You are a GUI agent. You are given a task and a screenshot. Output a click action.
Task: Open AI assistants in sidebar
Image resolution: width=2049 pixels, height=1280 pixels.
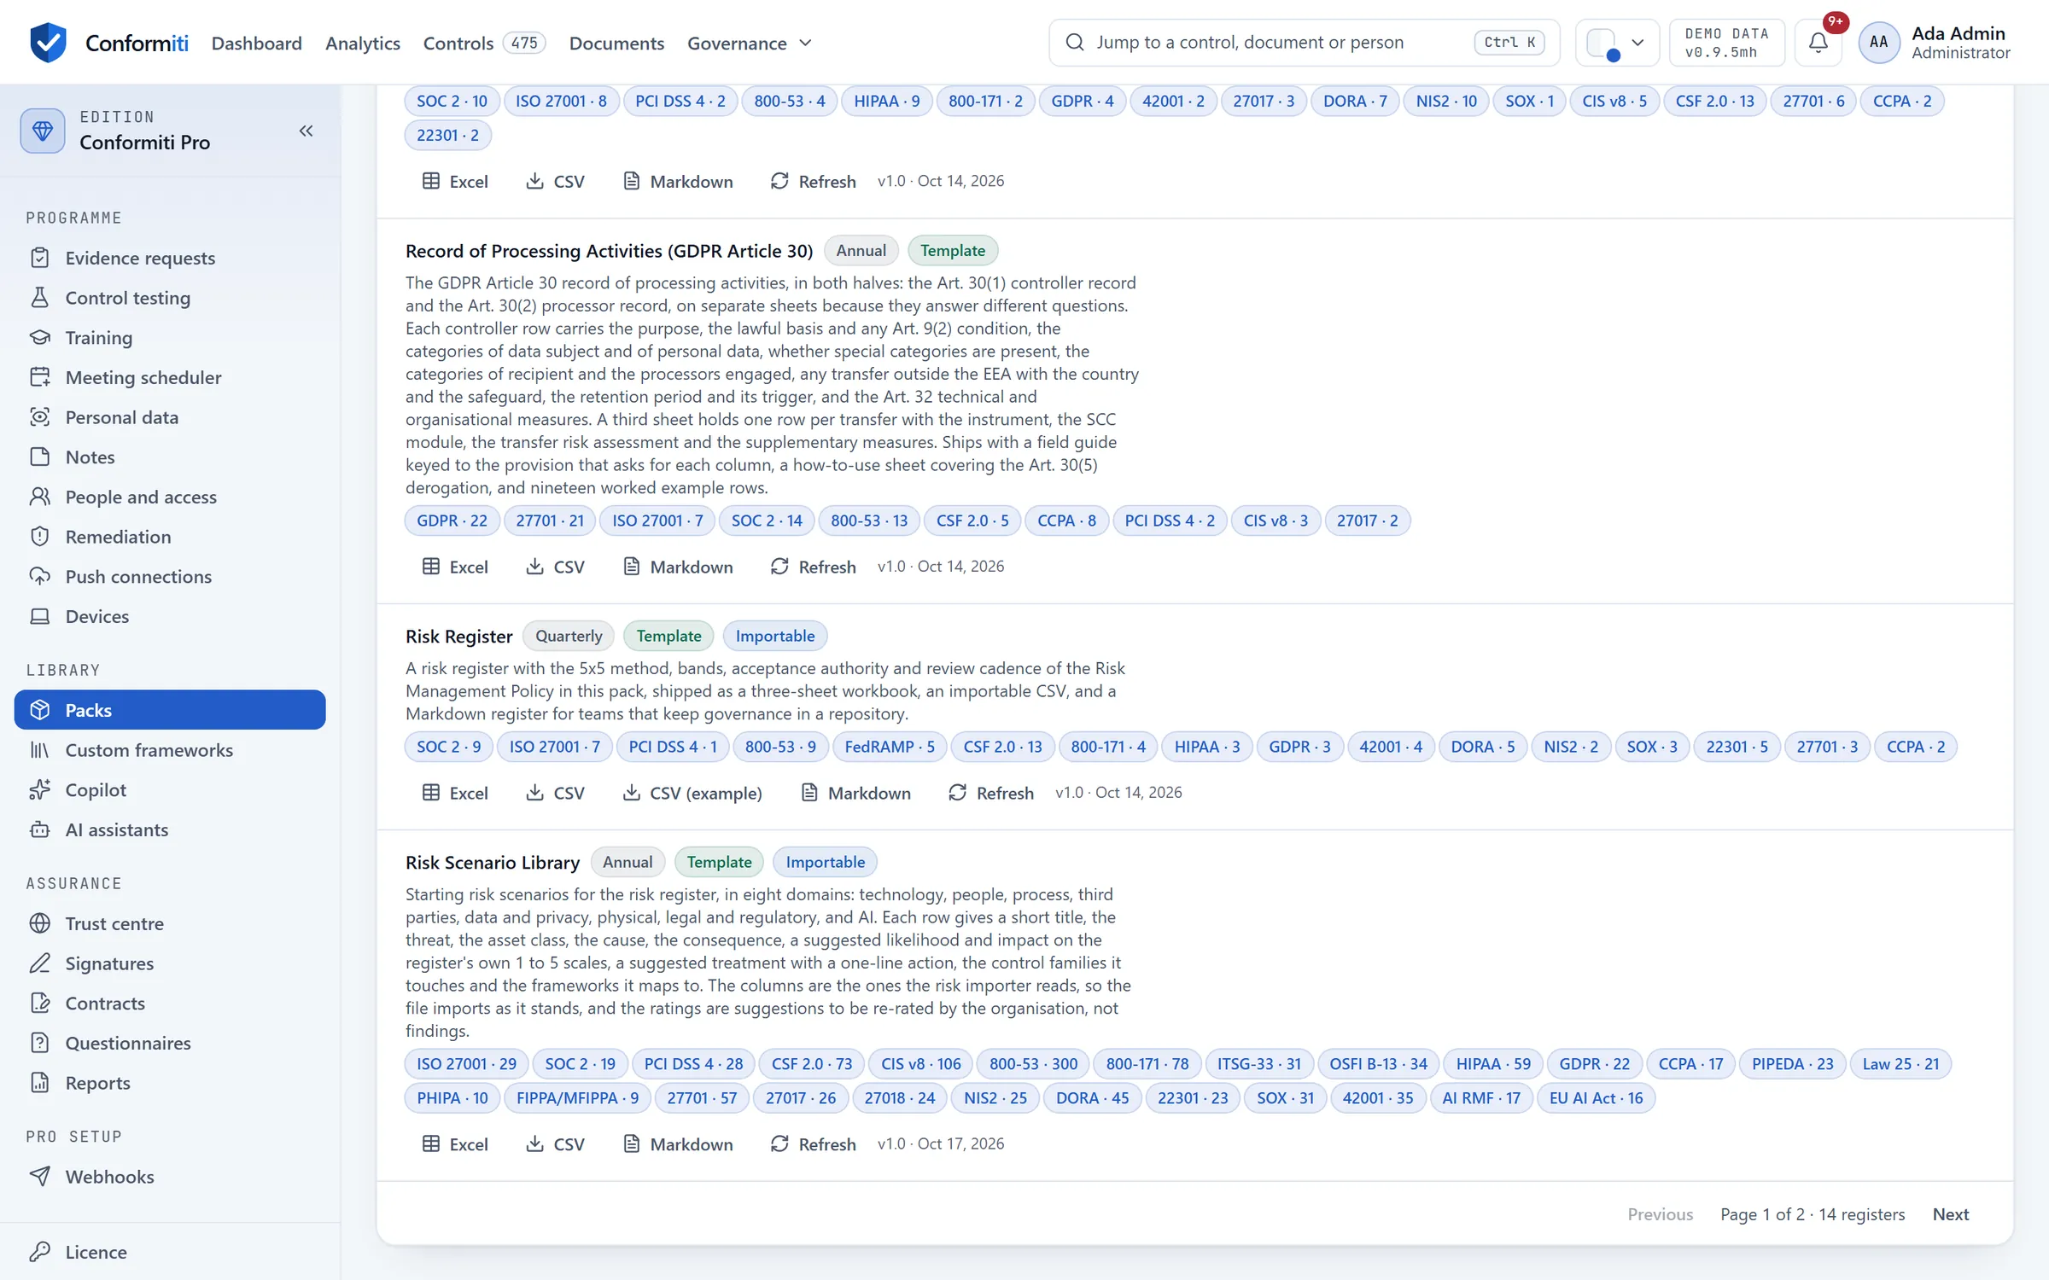click(170, 829)
